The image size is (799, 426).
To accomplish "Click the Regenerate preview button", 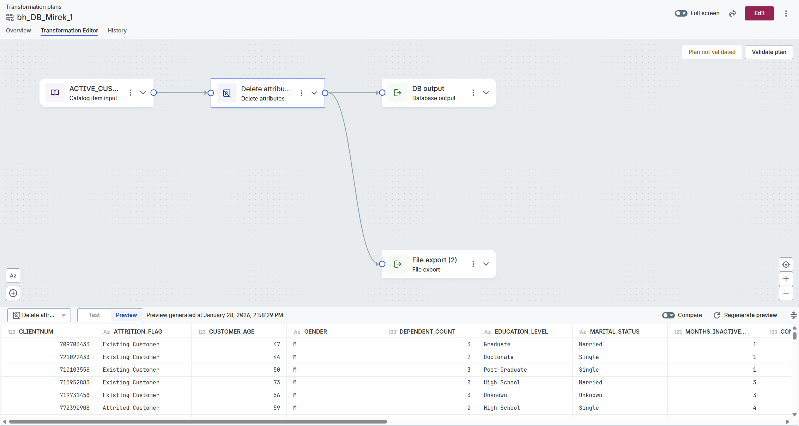I will click(745, 315).
